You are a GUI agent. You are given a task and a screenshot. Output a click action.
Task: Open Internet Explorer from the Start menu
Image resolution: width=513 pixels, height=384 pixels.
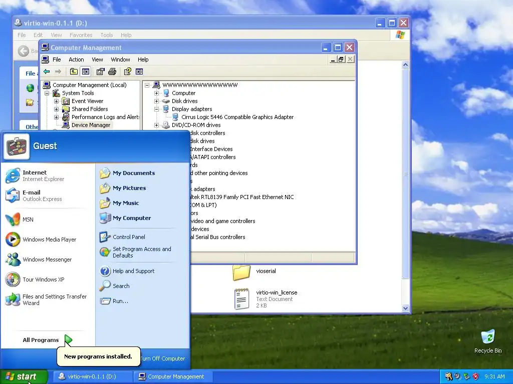click(x=46, y=175)
